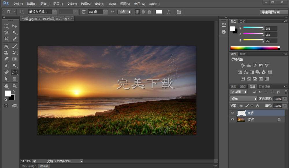Click the create warped text icon
This screenshot has width=289, height=168.
click(168, 12)
